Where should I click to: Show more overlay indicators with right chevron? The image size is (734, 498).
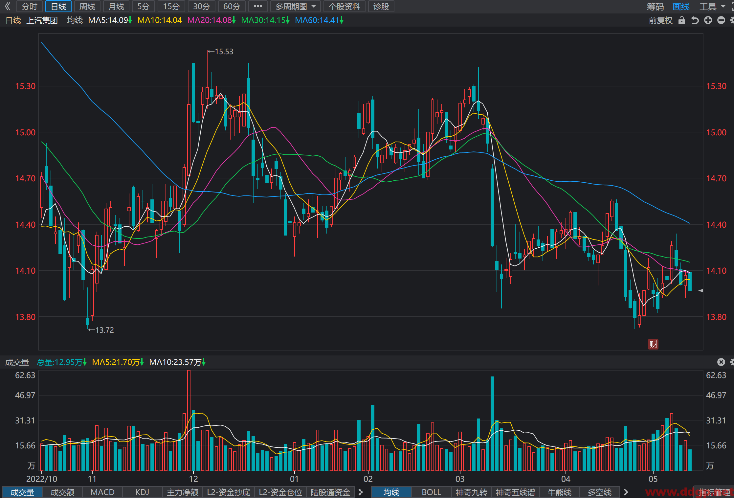click(x=626, y=492)
